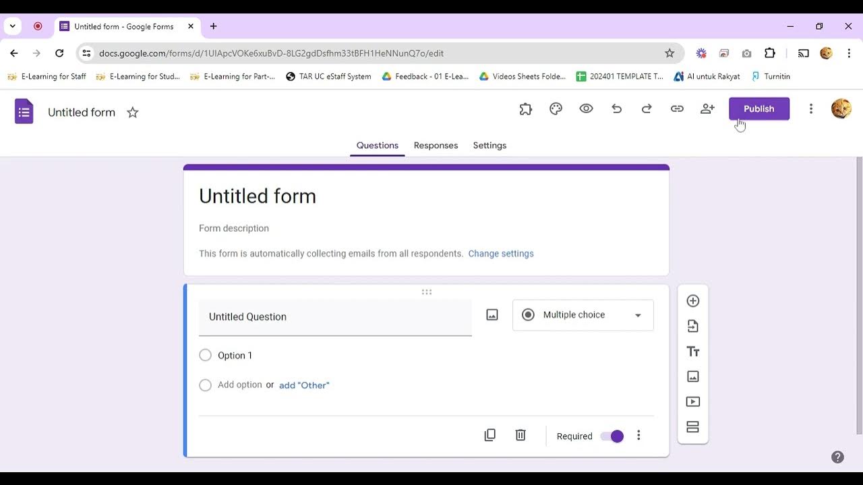Add a section from the side toolbar
Image resolution: width=863 pixels, height=485 pixels.
(x=692, y=427)
